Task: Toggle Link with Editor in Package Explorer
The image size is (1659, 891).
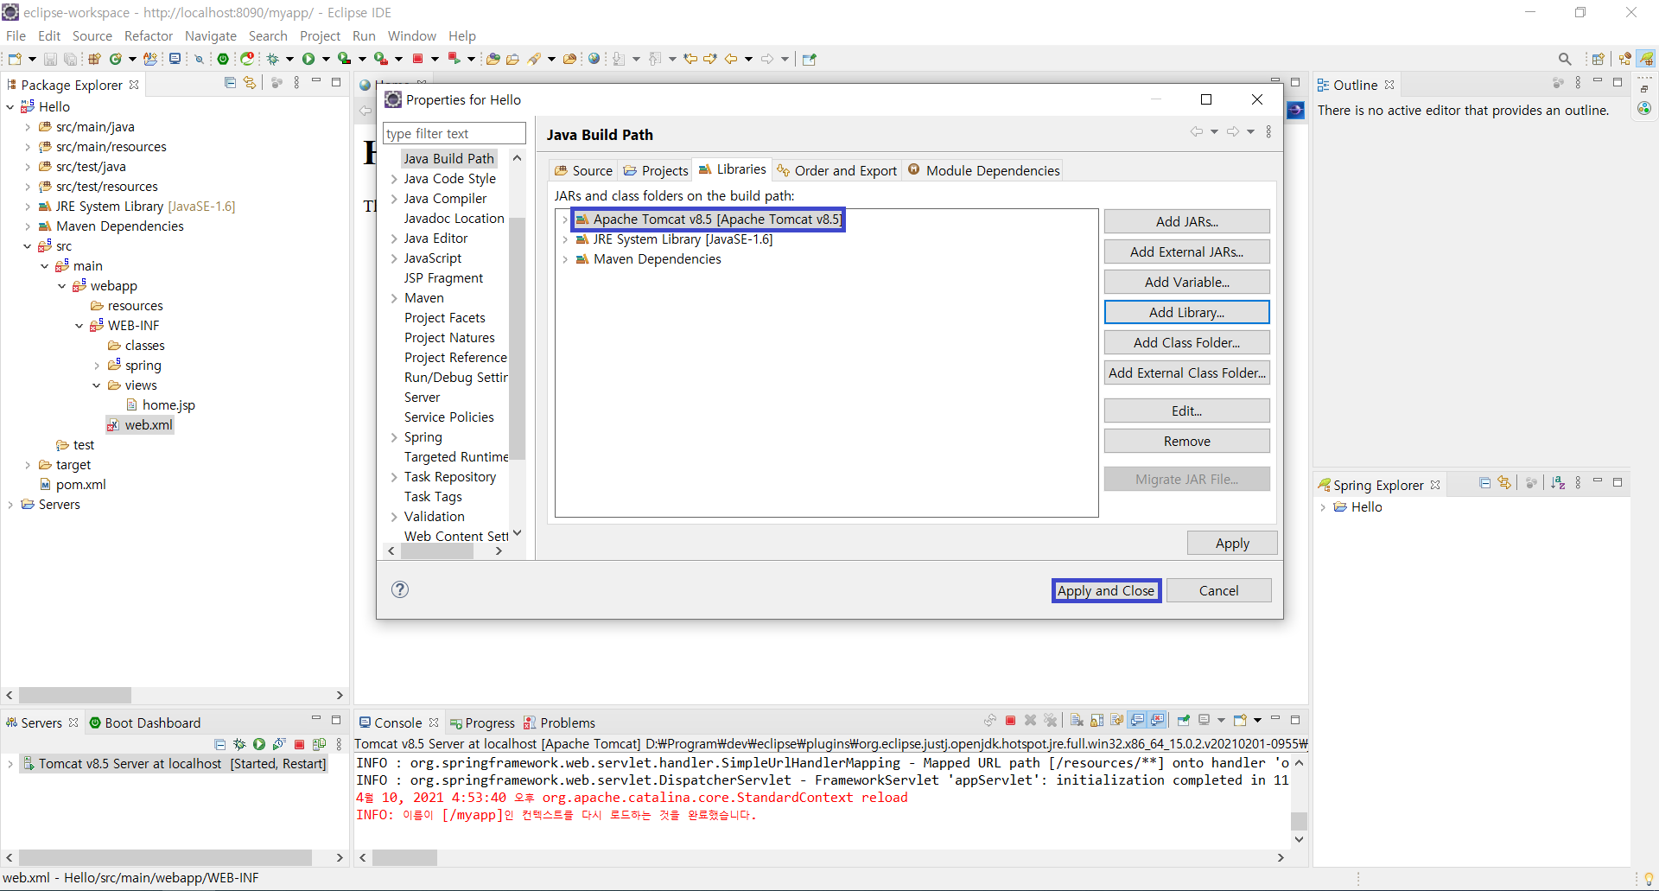Action: [250, 83]
